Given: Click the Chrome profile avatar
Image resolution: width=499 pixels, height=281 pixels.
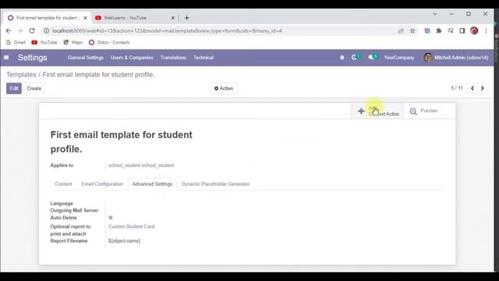Looking at the screenshot, I should coord(474,30).
